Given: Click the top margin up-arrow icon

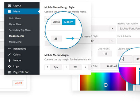Looking at the screenshot, I should tap(47, 67).
